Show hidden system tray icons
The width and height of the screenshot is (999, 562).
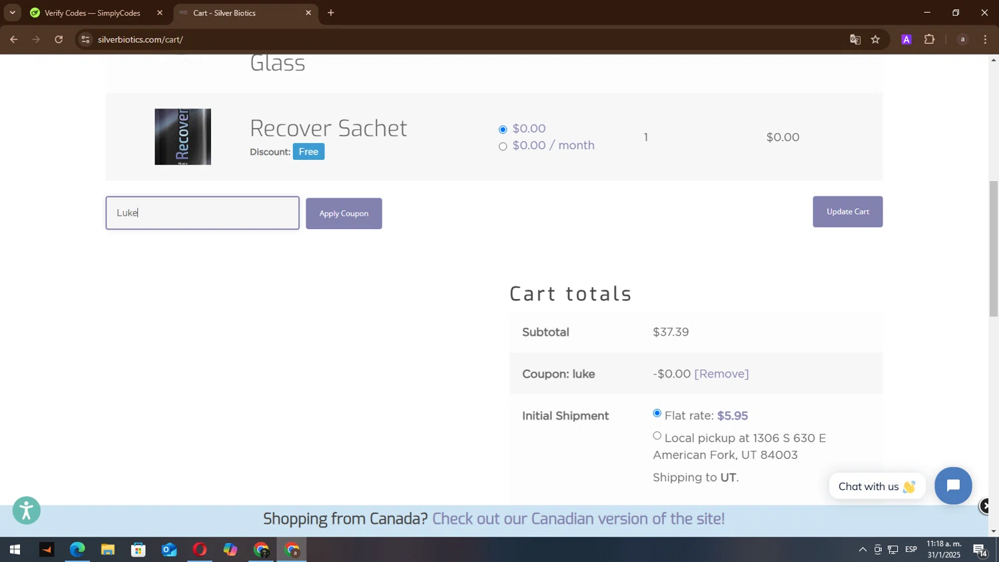pos(862,550)
